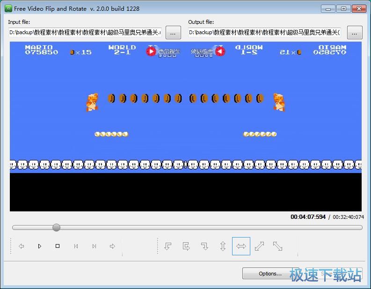Viewport: 371px width, 289px height.
Task: Rotate video 180 degrees
Action: (x=186, y=246)
